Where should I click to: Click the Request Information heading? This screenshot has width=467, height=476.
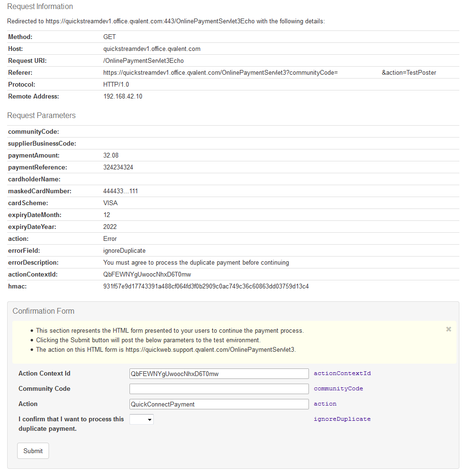(40, 6)
